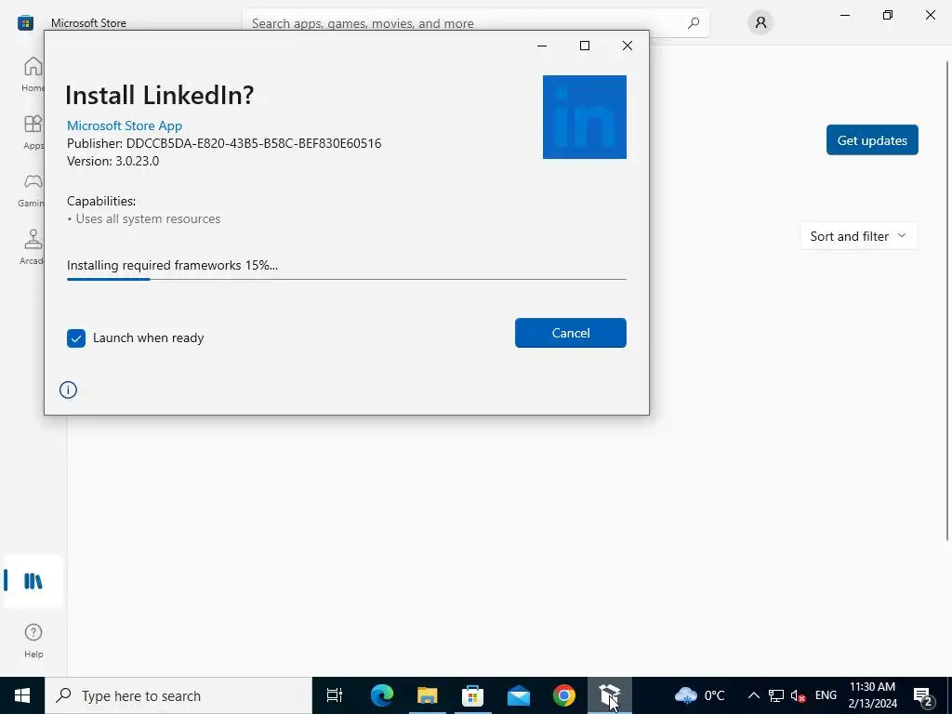
Task: Click the muted volume tray icon
Action: (x=799, y=695)
